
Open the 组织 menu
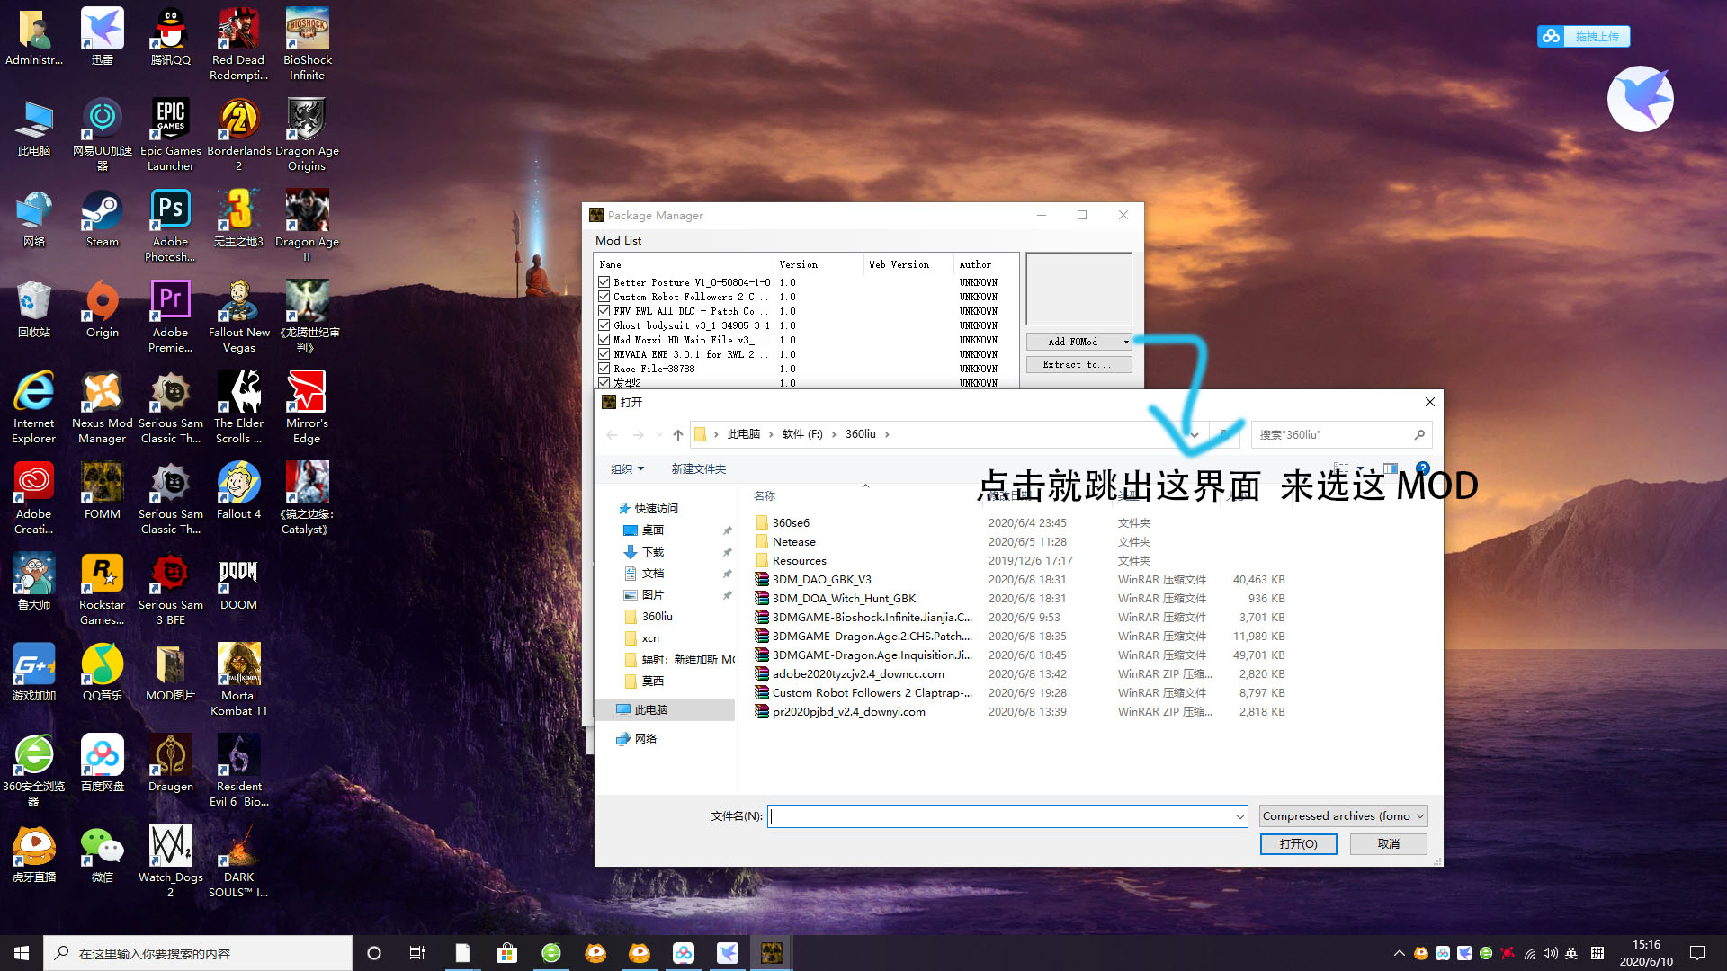(x=627, y=469)
